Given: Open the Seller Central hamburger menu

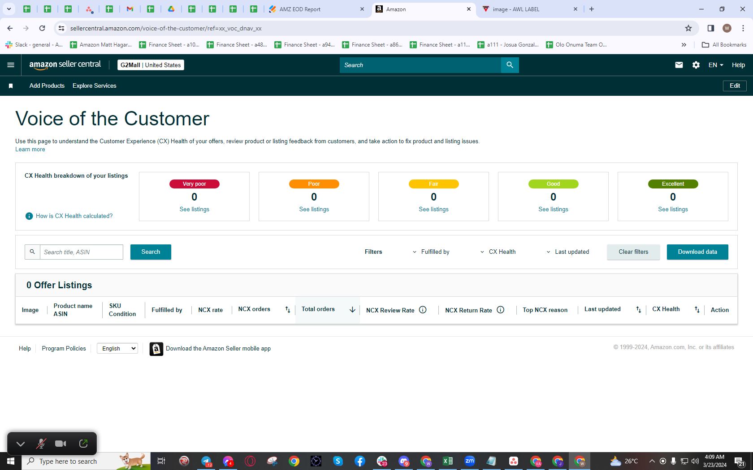Looking at the screenshot, I should click(x=11, y=65).
